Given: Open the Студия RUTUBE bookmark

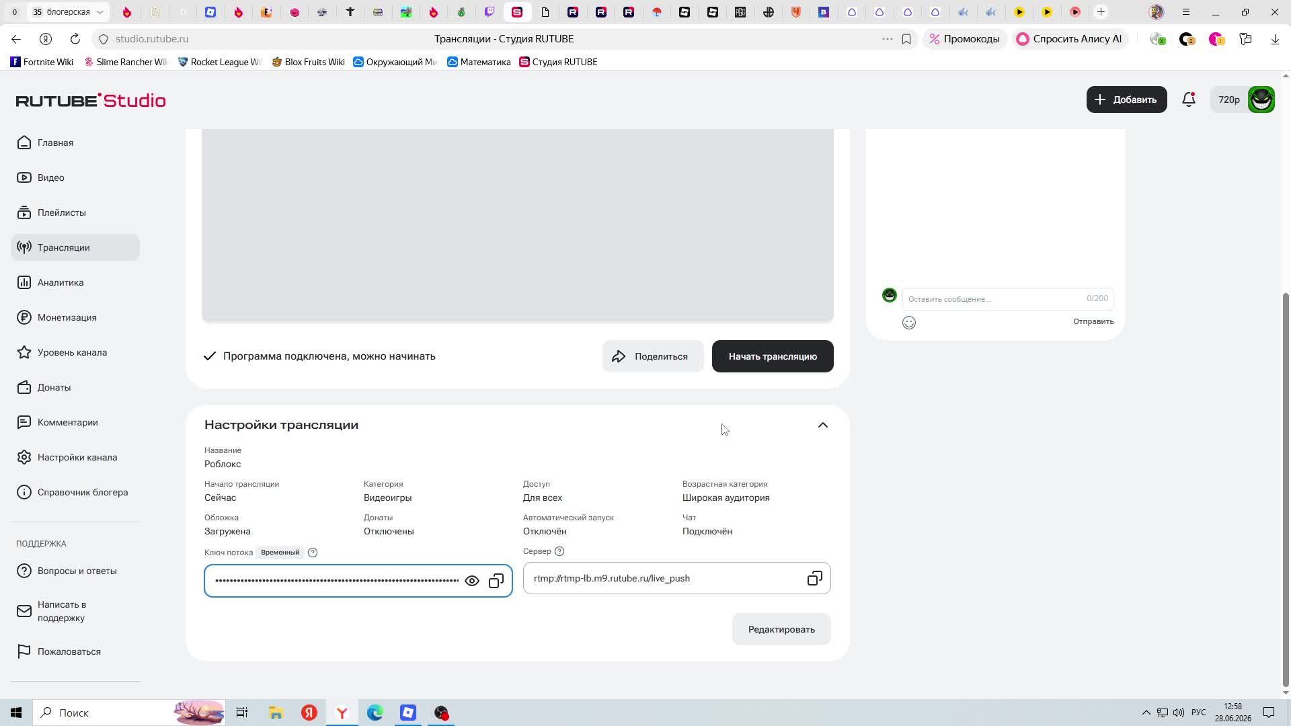Looking at the screenshot, I should (x=558, y=62).
